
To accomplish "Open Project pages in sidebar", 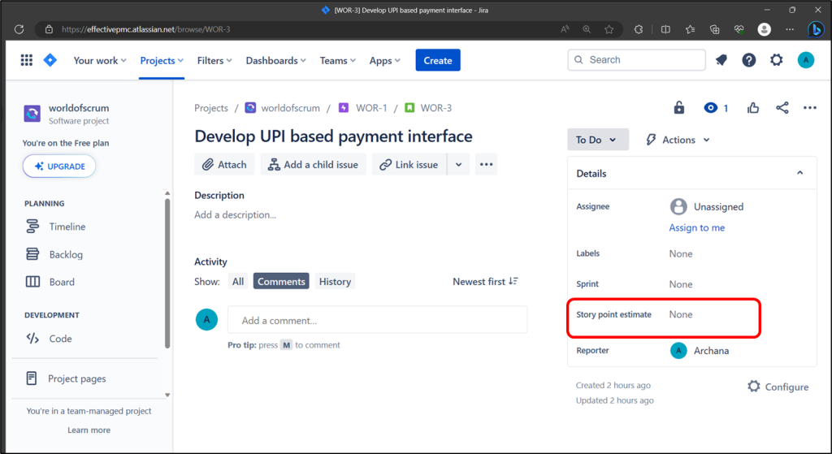I will click(77, 378).
